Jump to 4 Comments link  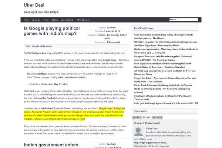tap(114, 42)
